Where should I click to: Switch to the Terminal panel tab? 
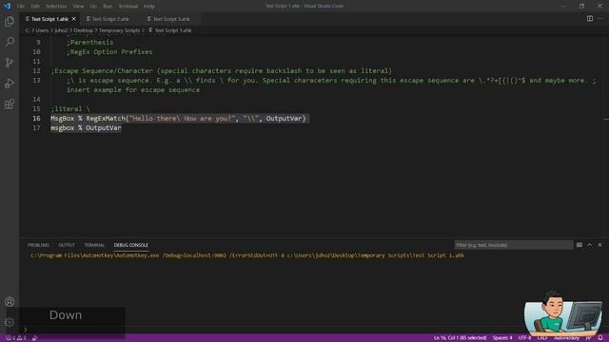tap(94, 245)
